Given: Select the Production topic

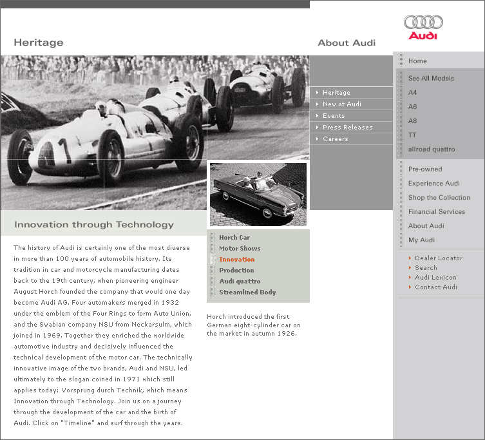Looking at the screenshot, I should (x=236, y=270).
